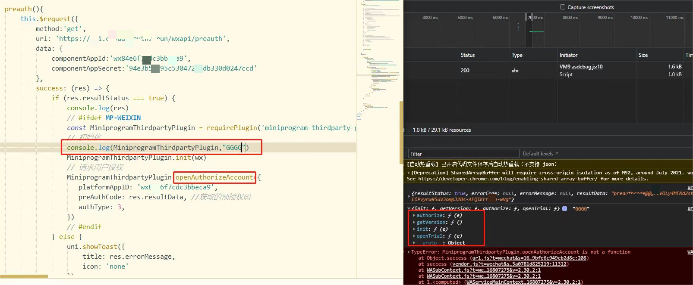Click the authType: 3 code line
Viewport: 693px width, 285px height.
point(101,207)
